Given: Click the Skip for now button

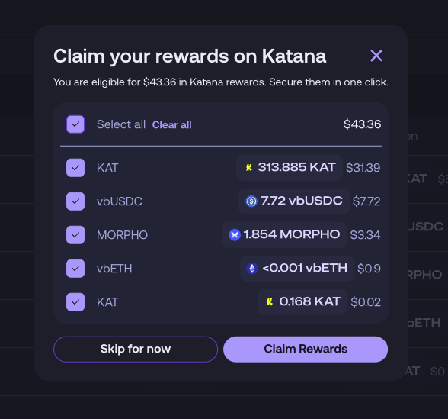Looking at the screenshot, I should point(136,350).
